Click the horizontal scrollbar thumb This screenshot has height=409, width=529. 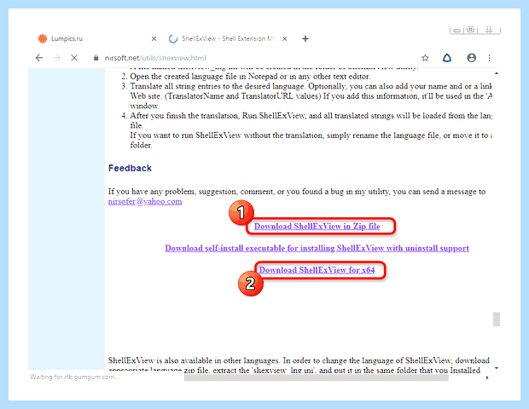coord(316,377)
